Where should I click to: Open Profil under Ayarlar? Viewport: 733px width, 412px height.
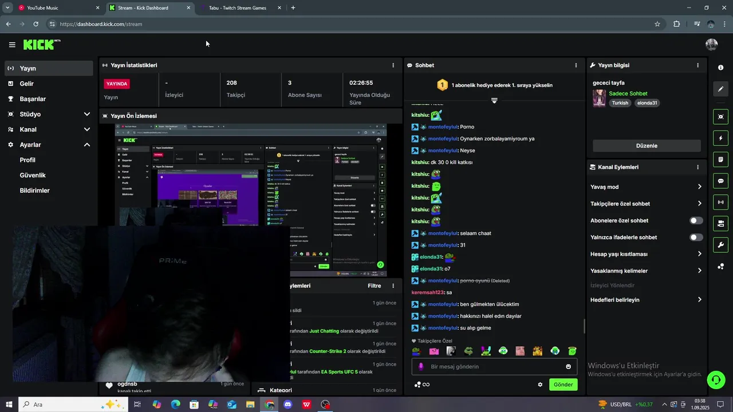27,160
